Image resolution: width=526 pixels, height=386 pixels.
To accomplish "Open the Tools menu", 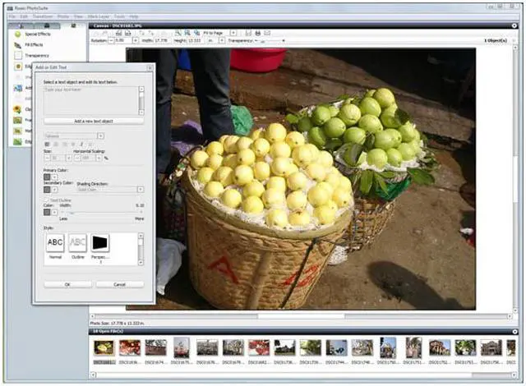I will [x=120, y=16].
